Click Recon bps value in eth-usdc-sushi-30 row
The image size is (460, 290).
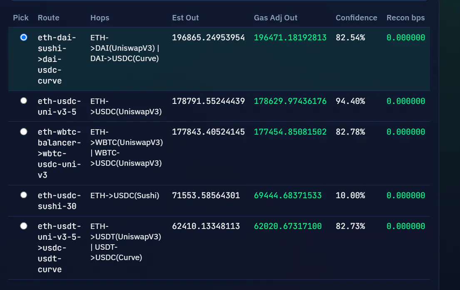(x=406, y=195)
